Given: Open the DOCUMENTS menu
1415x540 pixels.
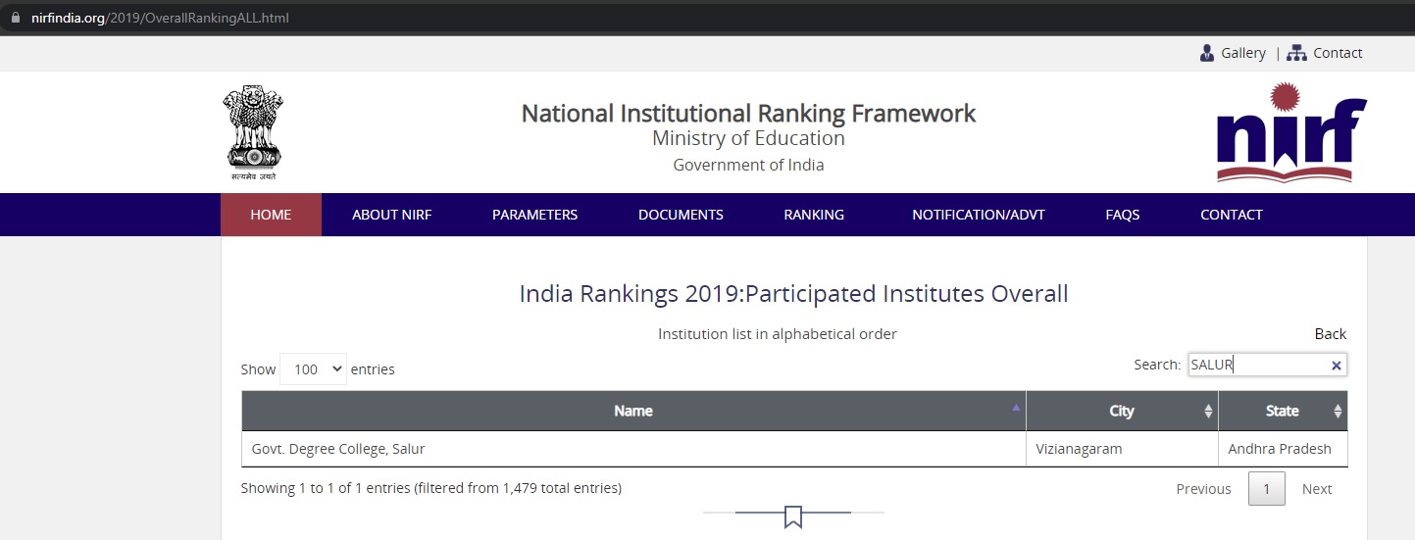Looking at the screenshot, I should [x=681, y=215].
